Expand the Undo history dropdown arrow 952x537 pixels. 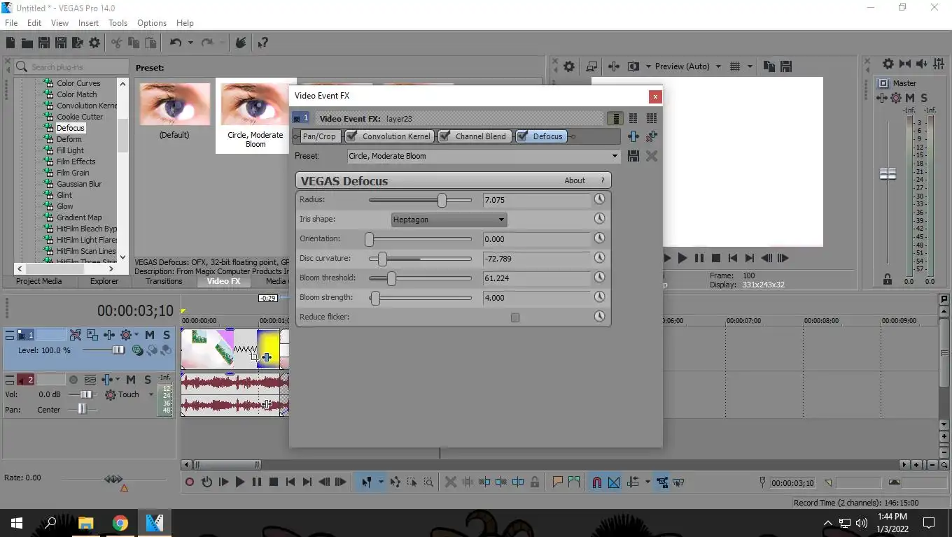[190, 43]
